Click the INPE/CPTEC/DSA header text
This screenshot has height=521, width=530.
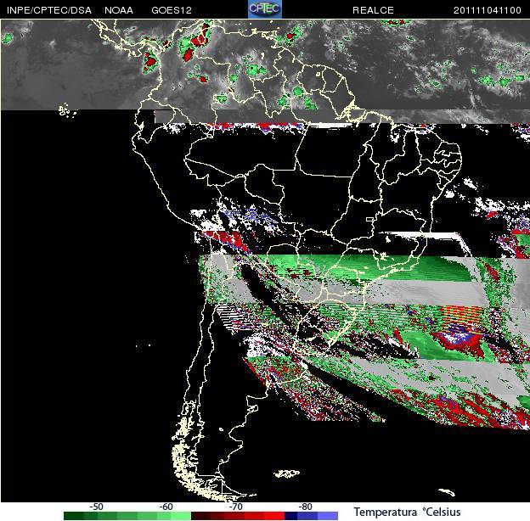click(49, 10)
